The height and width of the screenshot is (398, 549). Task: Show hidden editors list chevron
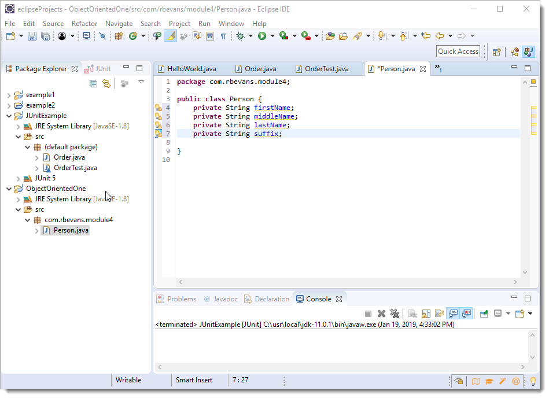[438, 68]
